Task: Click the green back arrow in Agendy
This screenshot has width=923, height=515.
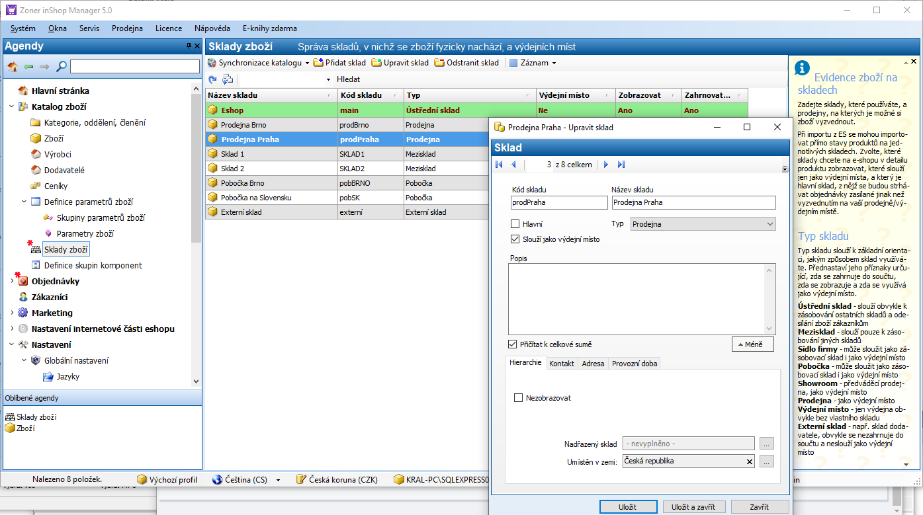Action: pos(28,67)
